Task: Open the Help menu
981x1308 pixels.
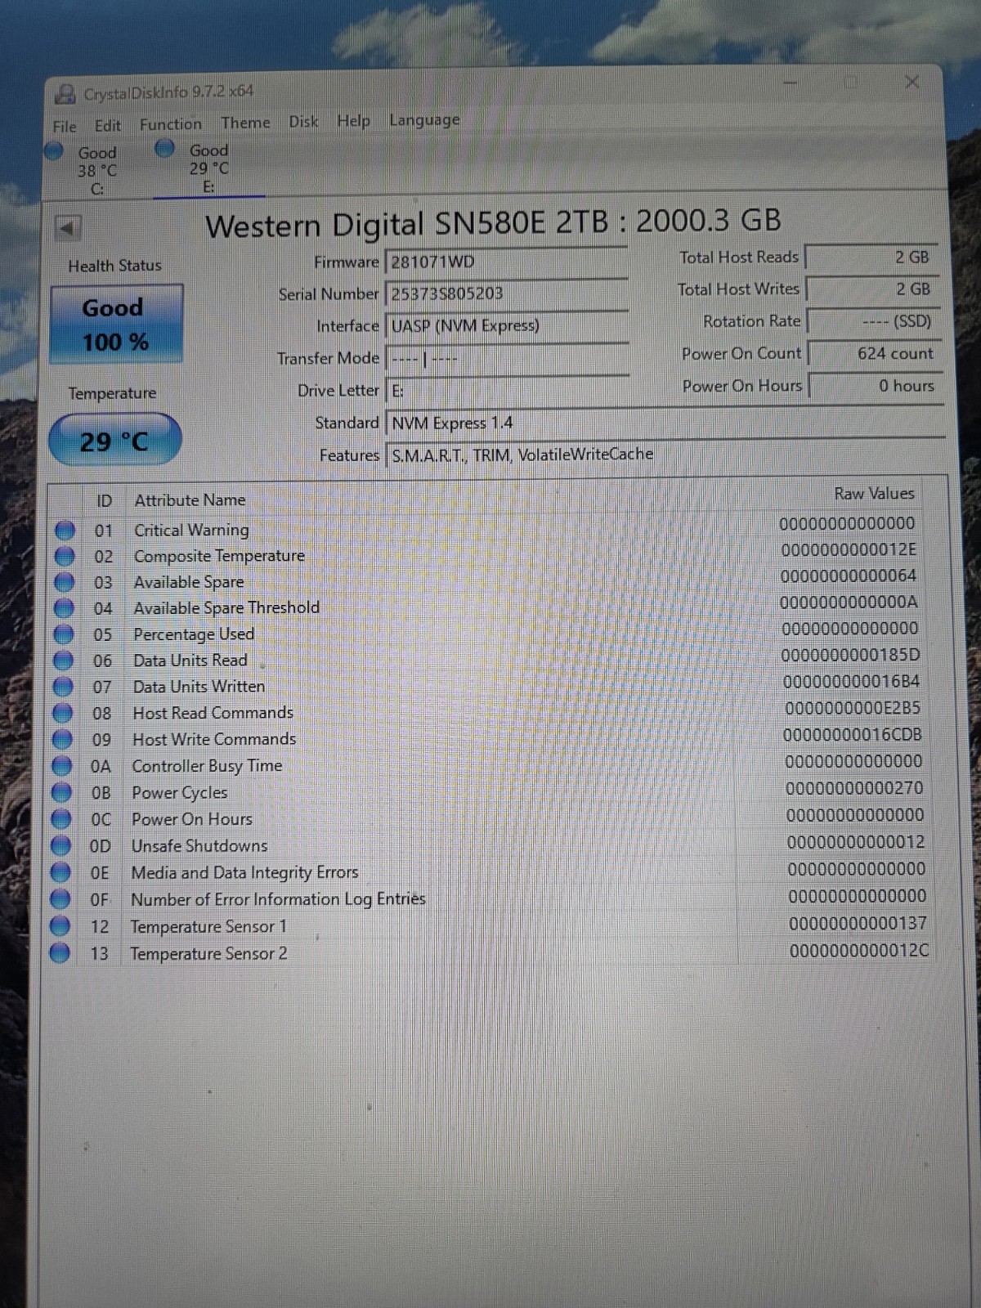Action: [353, 121]
